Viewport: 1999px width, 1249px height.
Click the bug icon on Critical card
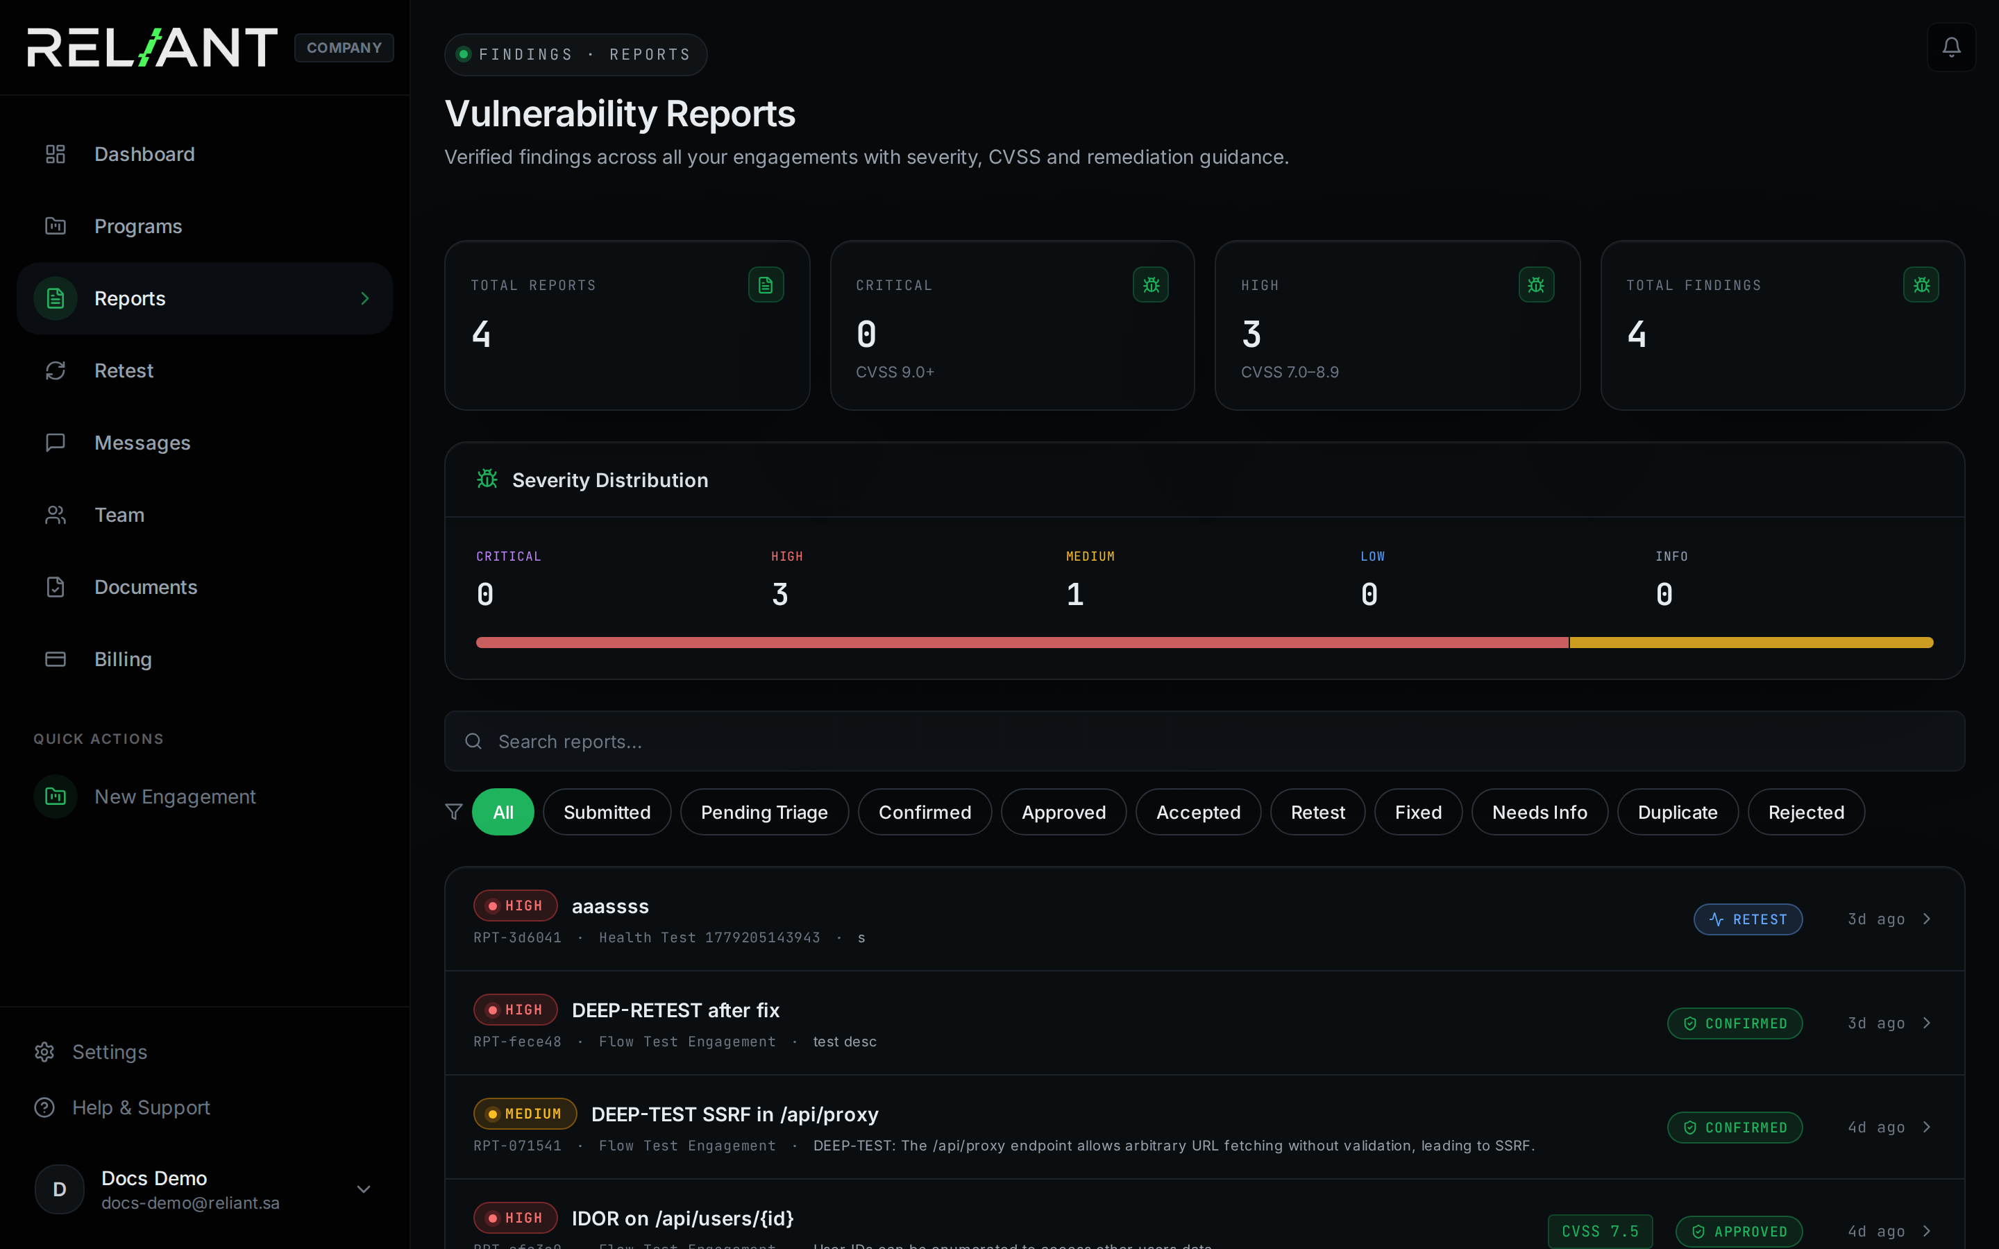point(1151,285)
